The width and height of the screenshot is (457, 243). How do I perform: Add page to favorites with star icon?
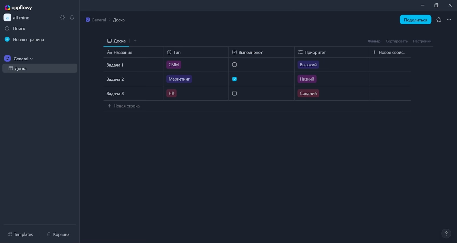tap(439, 20)
